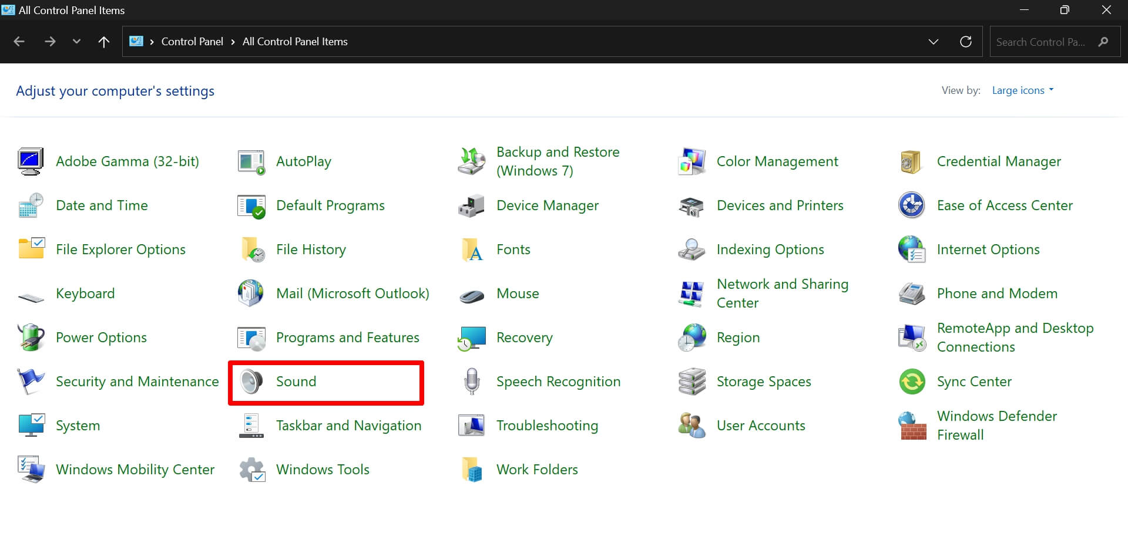Screen dimensions: 1128x560
Task: Open the Programs and Features link
Action: click(347, 338)
